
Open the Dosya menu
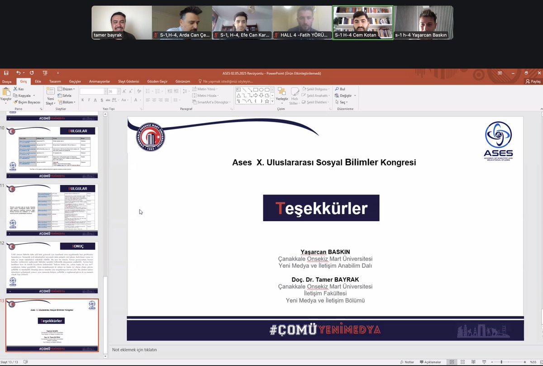click(7, 81)
